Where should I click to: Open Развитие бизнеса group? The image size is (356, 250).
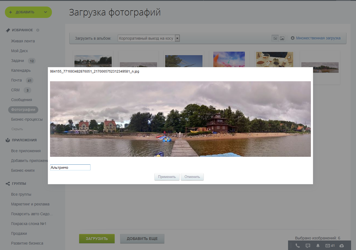pos(27,243)
